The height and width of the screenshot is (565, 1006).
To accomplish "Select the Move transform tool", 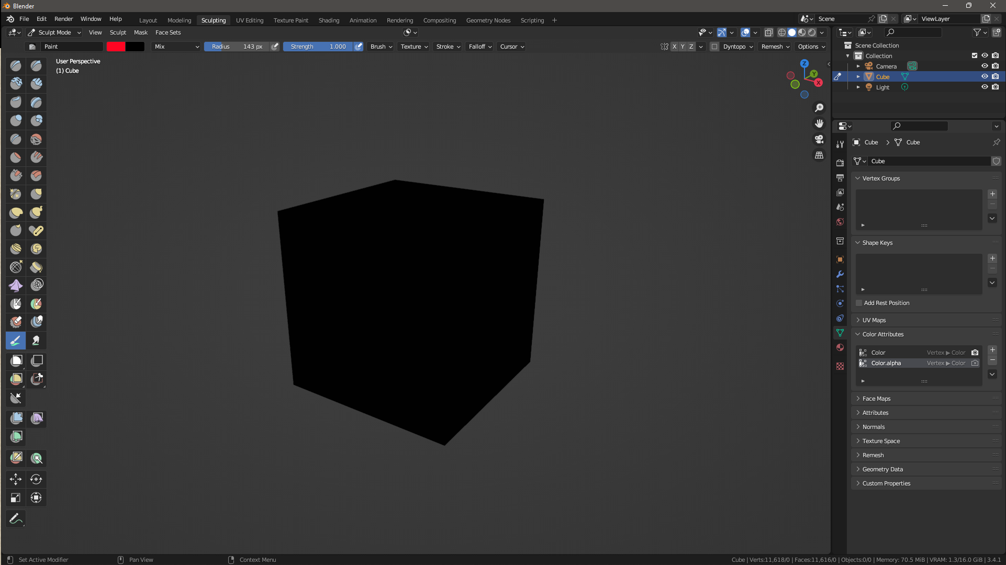I will pyautogui.click(x=16, y=479).
